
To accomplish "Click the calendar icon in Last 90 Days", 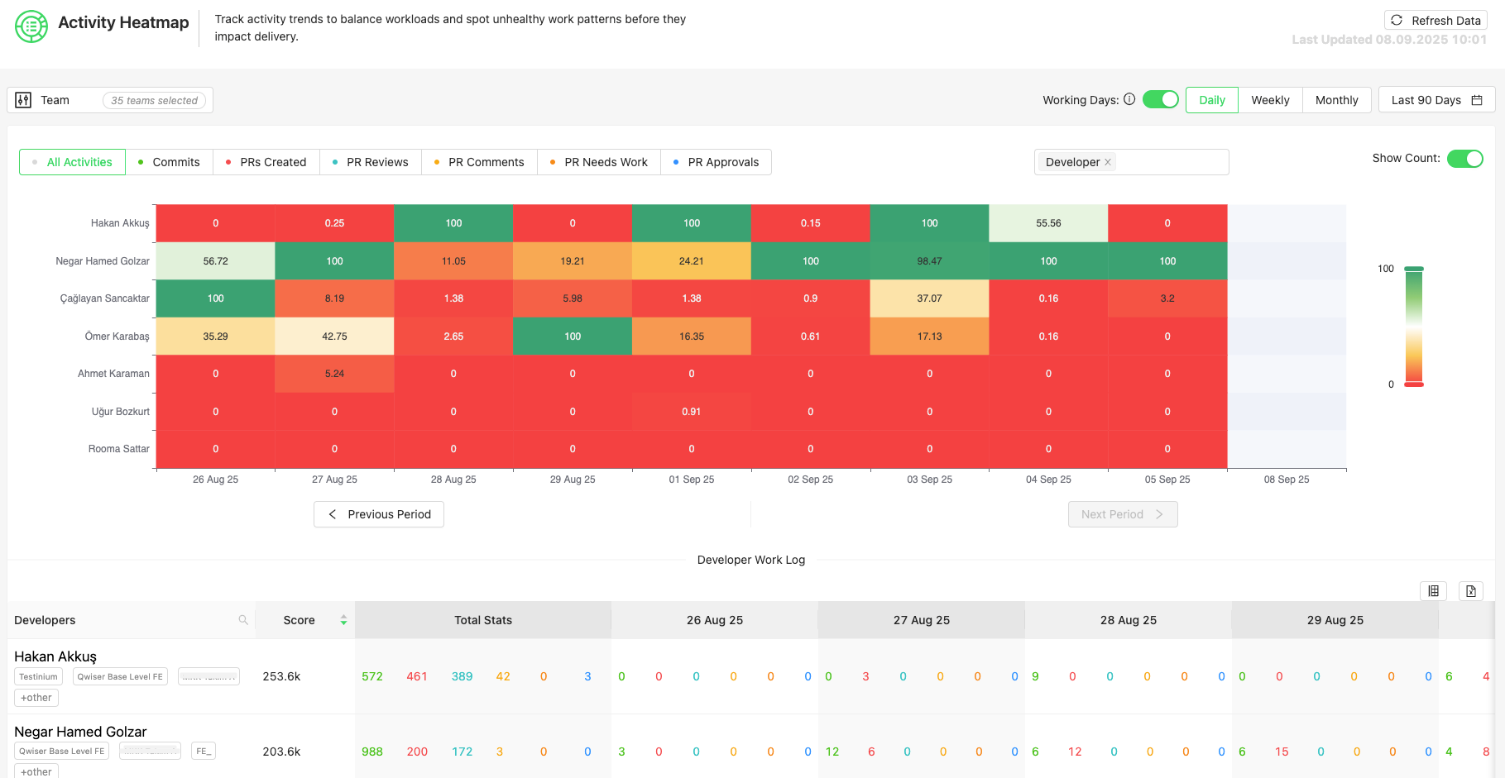I will (x=1477, y=100).
